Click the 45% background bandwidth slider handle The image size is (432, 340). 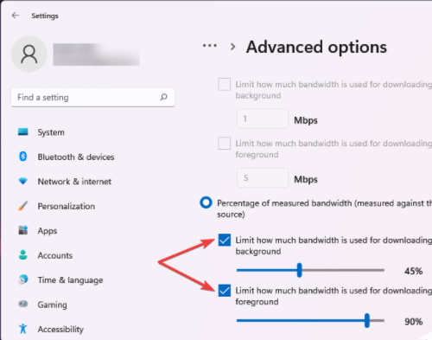pyautogui.click(x=300, y=270)
